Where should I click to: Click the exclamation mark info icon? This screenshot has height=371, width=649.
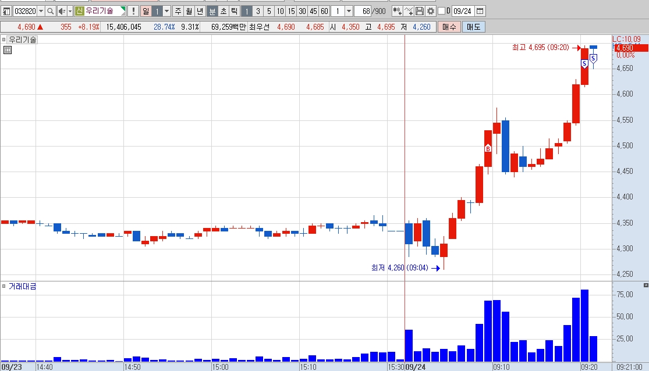point(133,11)
